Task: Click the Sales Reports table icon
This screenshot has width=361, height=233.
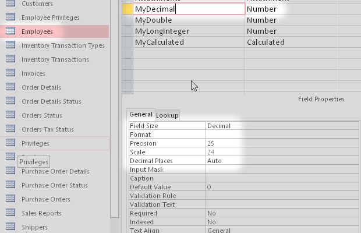Action: point(10,213)
